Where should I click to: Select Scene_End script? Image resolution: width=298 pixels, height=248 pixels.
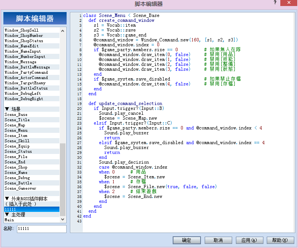coord(32,162)
